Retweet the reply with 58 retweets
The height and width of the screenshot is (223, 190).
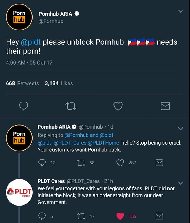[81, 163]
